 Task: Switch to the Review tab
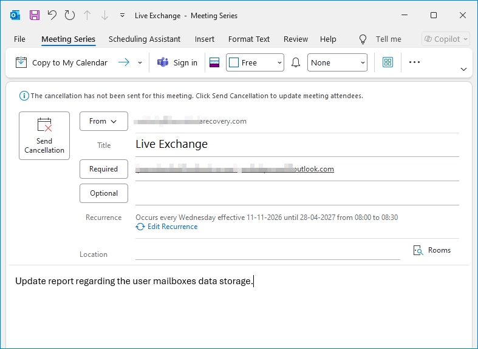tap(296, 39)
